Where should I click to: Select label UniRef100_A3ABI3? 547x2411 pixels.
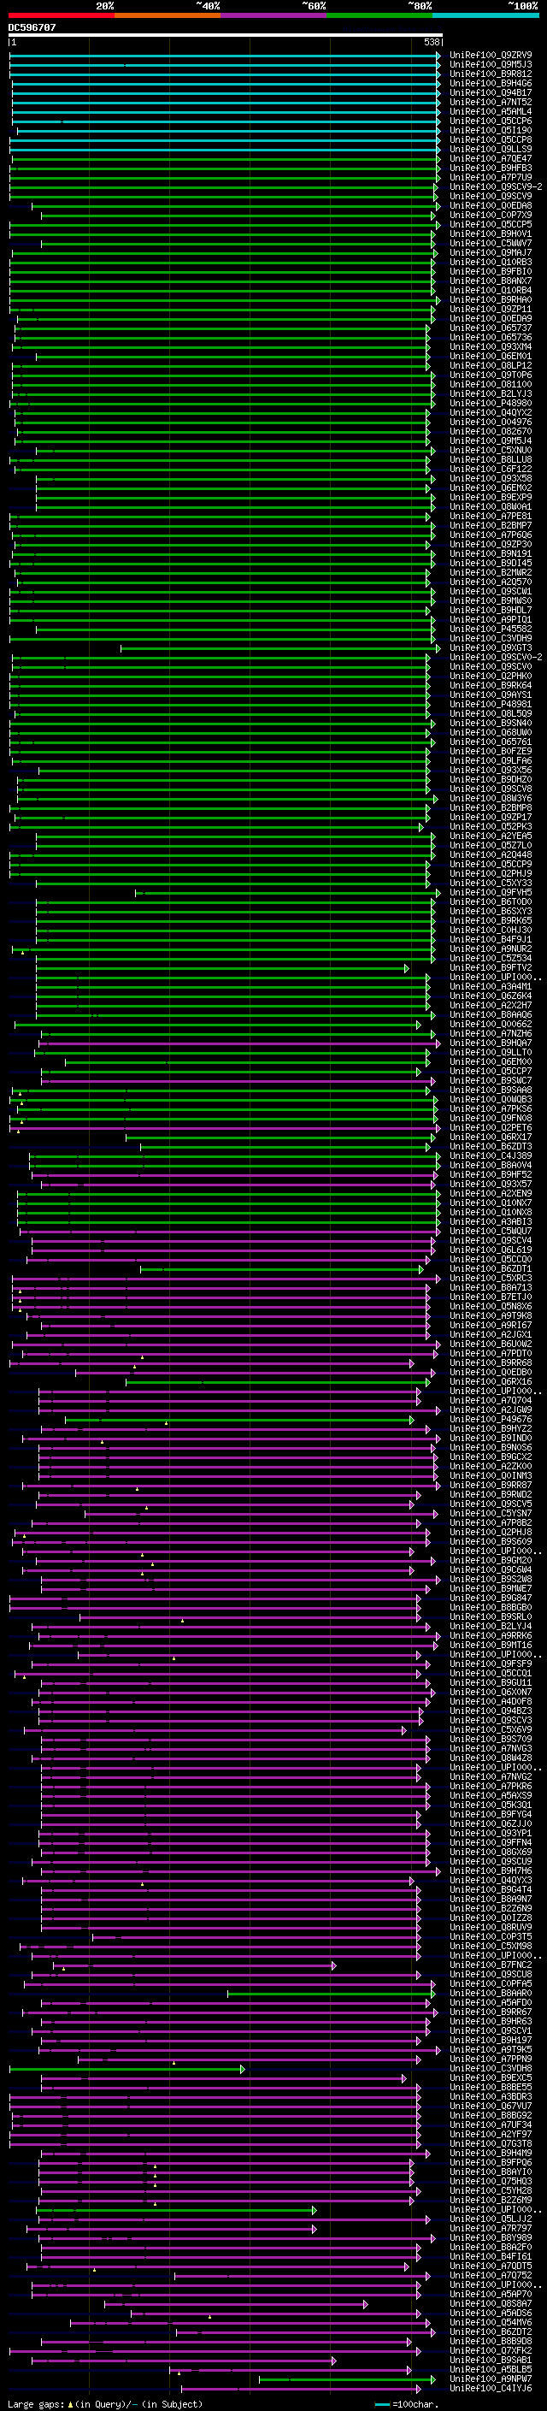click(491, 1221)
